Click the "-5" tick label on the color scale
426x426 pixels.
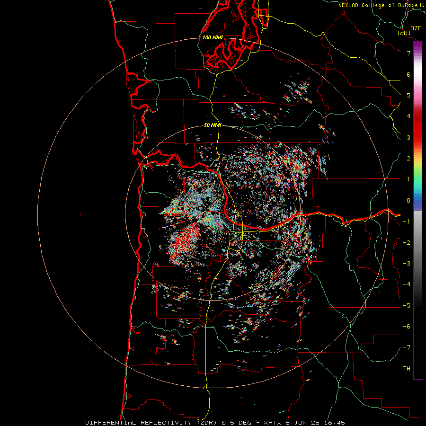click(407, 306)
